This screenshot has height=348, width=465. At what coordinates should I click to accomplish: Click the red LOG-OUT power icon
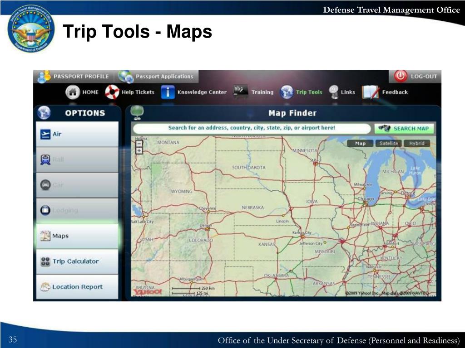coord(401,76)
